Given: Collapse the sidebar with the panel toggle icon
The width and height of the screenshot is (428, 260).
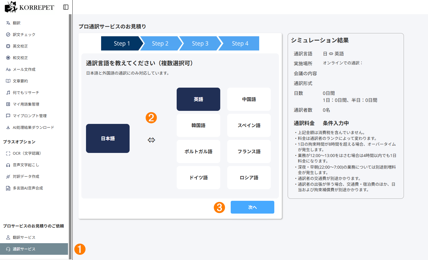Looking at the screenshot, I should [x=66, y=7].
